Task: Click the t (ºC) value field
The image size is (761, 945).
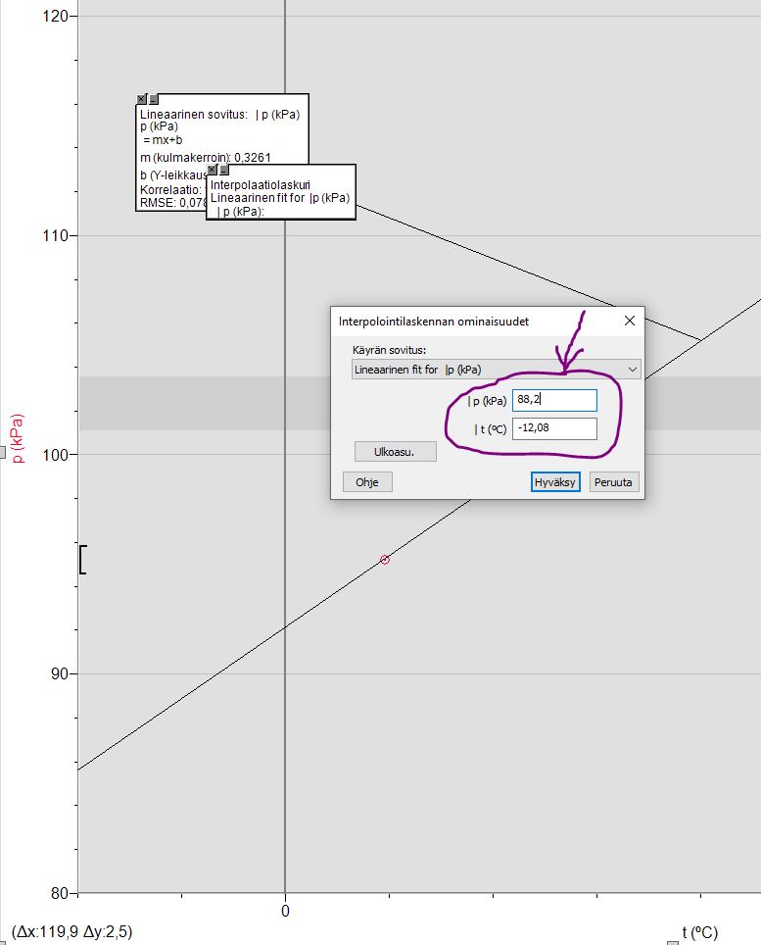Action: [554, 428]
